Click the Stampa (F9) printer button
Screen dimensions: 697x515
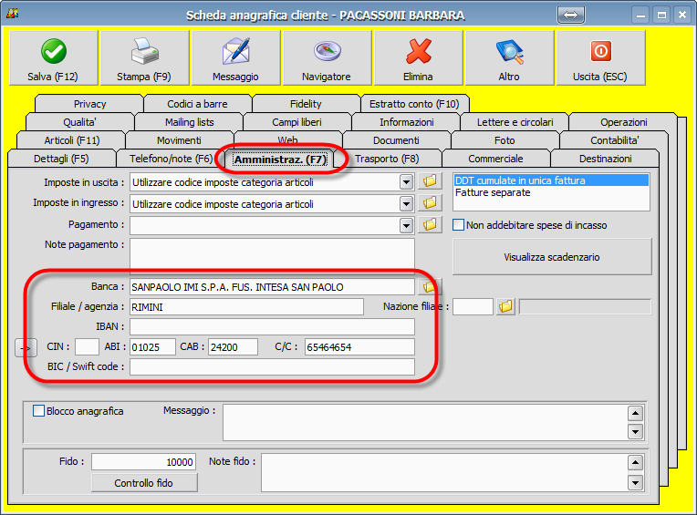point(144,57)
